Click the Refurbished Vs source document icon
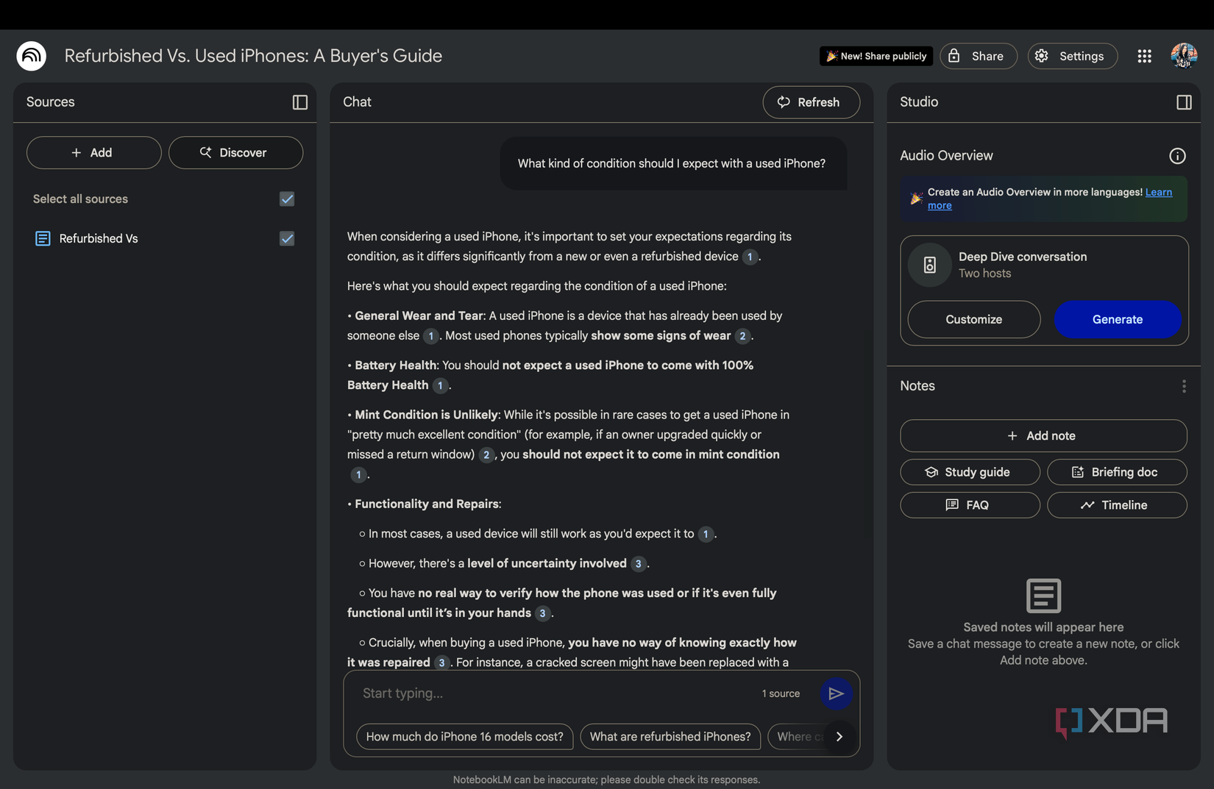 pyautogui.click(x=43, y=238)
